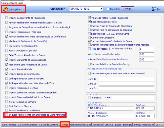The image size is (164, 128).
Task: Open the Entrega Programada tab
Action: [143, 125]
